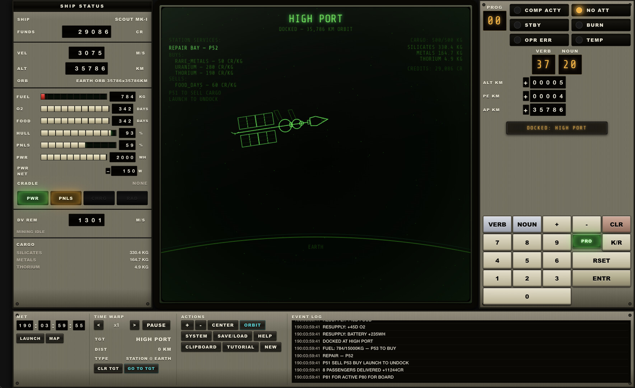Click the GO TO TGT button
This screenshot has width=635, height=388.
point(141,369)
